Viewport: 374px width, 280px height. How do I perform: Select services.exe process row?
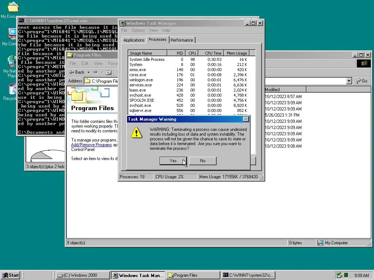188,85
